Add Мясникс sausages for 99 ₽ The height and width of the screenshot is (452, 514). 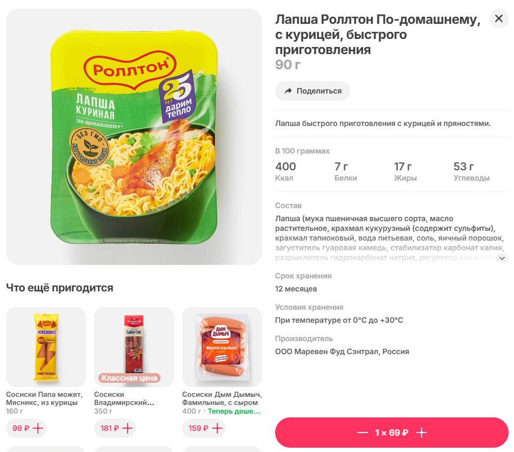click(26, 428)
